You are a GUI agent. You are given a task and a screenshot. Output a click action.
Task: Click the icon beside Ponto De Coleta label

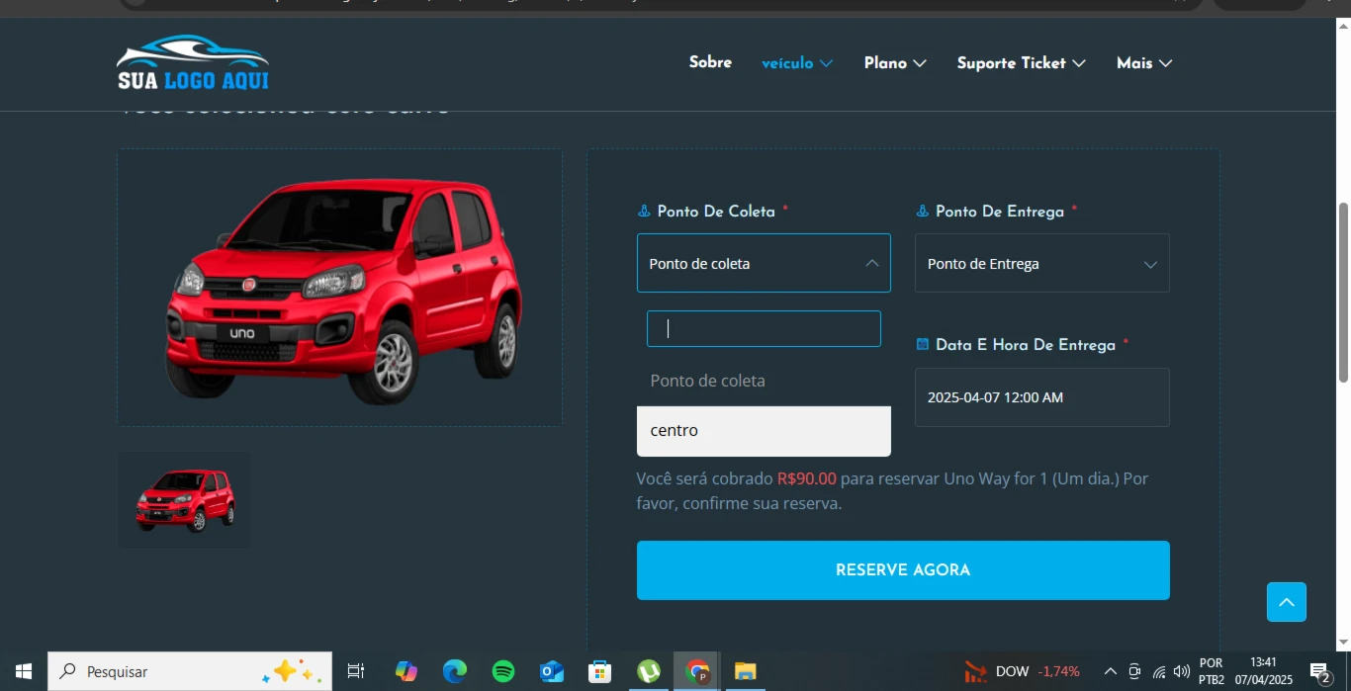[x=644, y=211]
